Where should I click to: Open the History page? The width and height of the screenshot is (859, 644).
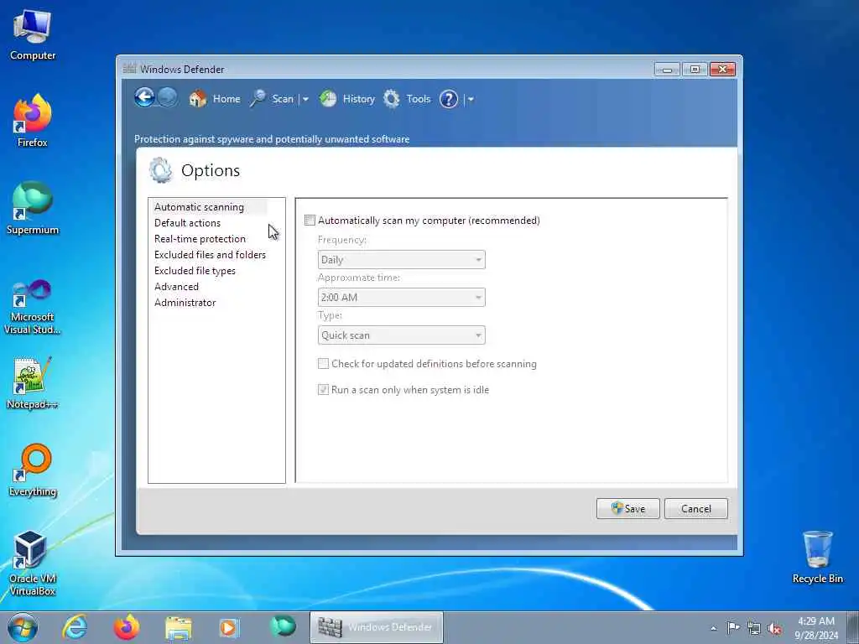pos(347,99)
